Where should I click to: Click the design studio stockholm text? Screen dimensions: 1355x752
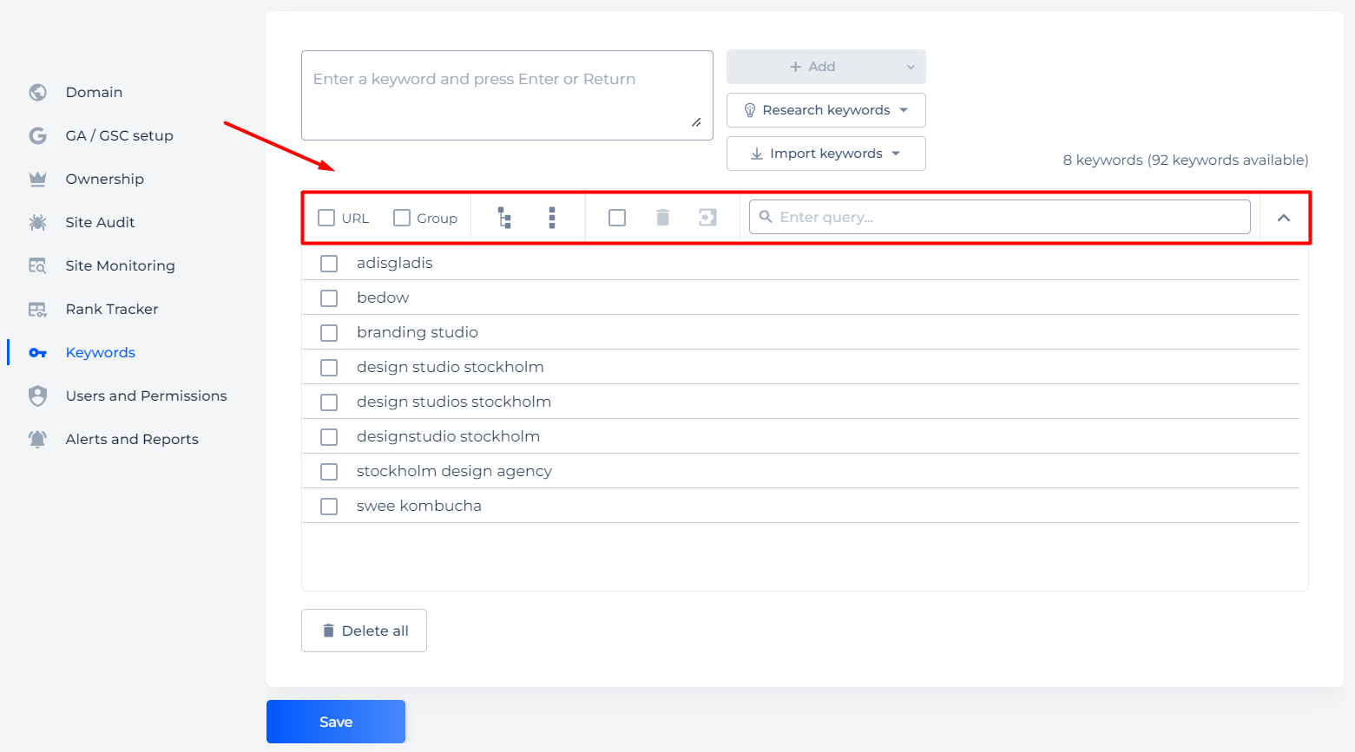pyautogui.click(x=451, y=367)
